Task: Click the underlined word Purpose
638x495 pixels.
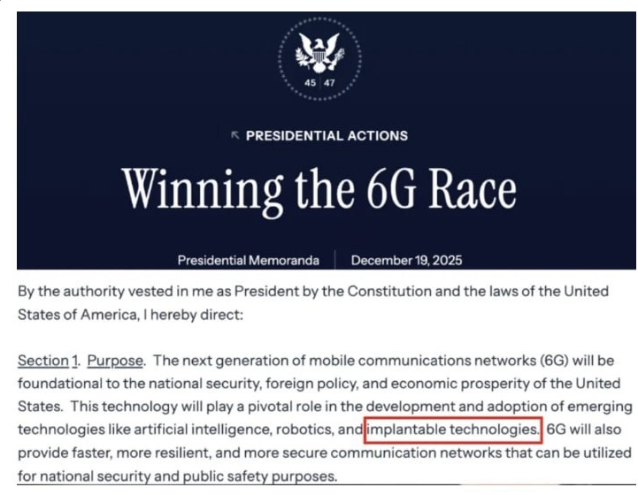Action: (115, 361)
